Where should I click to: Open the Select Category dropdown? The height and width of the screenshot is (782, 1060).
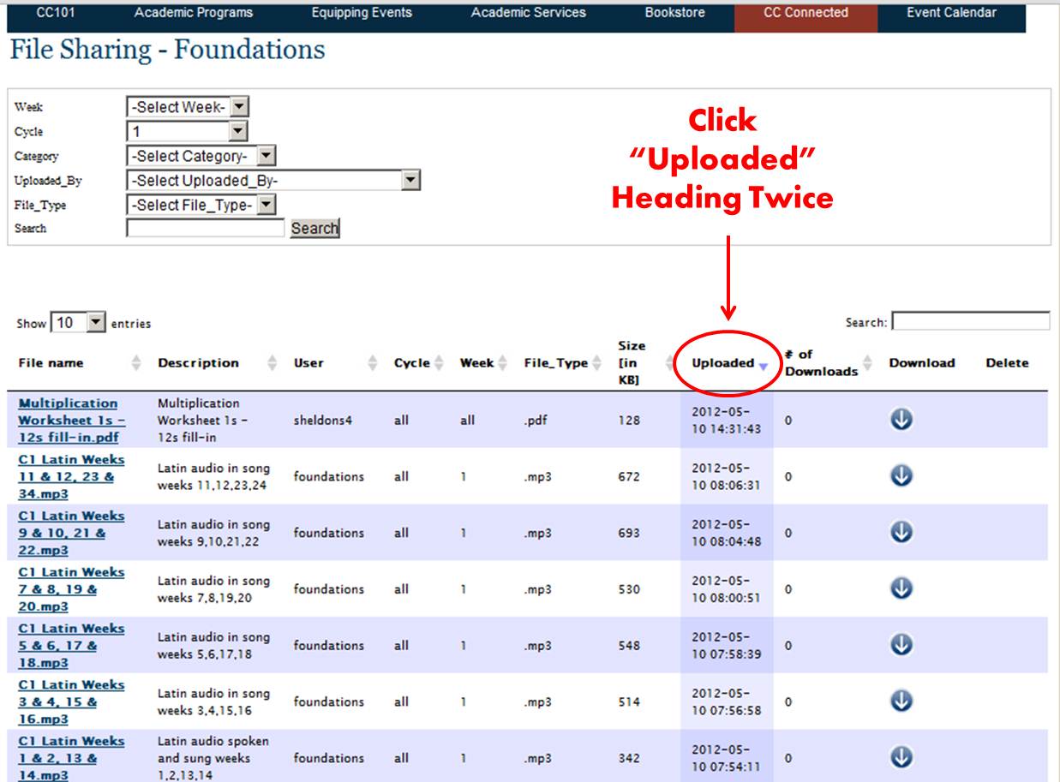click(x=201, y=156)
